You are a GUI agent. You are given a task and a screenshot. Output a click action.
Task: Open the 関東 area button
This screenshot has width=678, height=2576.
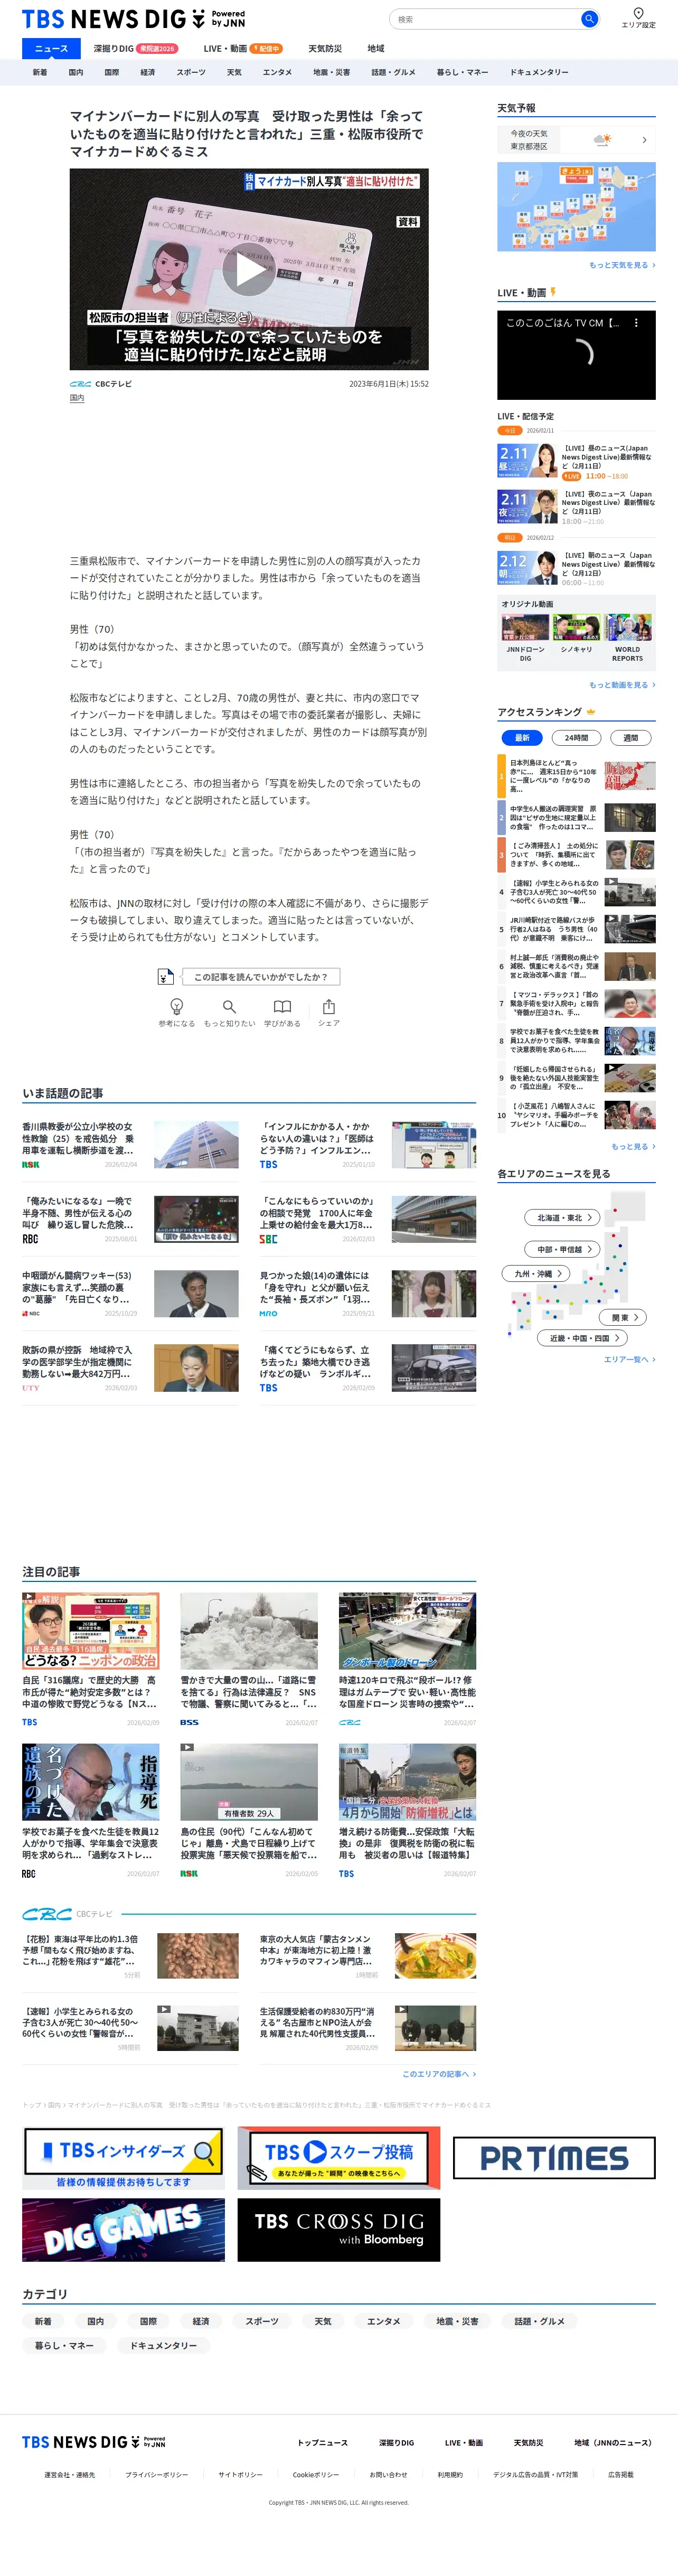click(624, 1317)
